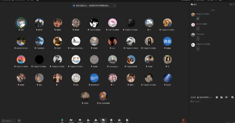Click the info icon on the notification banner
Screen dimensions: 235x123
pos(74,6)
